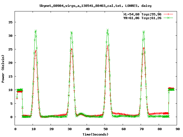Click the small bump near 37 seconds

(x=81, y=114)
